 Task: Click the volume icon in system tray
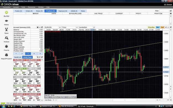(164, 106)
